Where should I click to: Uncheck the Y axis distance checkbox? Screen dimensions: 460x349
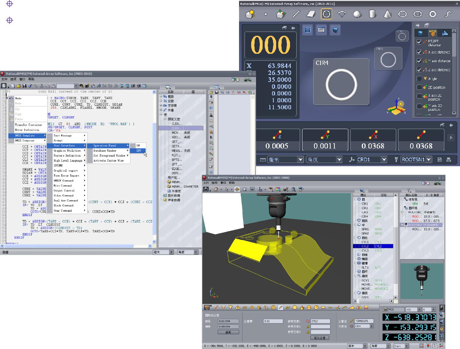tap(419, 61)
